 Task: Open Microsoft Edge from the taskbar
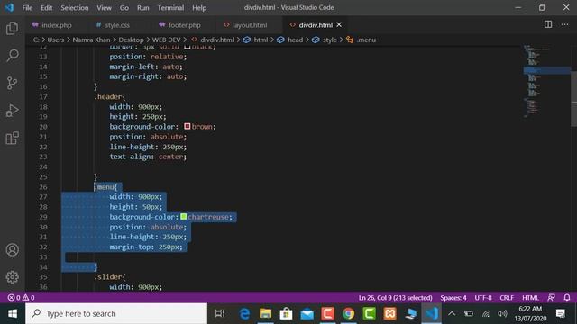244,314
